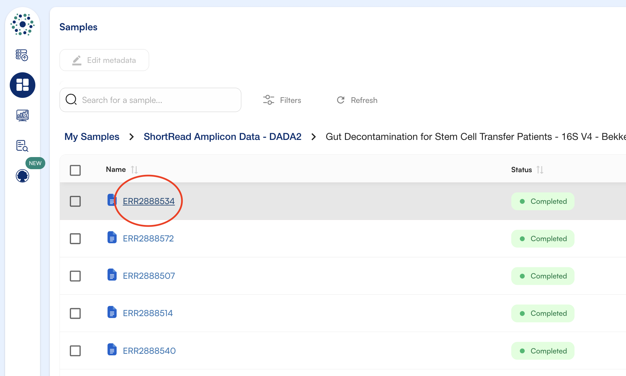626x376 pixels.
Task: Click the Gut Decontamination breadcrumb text
Action: [x=476, y=137]
